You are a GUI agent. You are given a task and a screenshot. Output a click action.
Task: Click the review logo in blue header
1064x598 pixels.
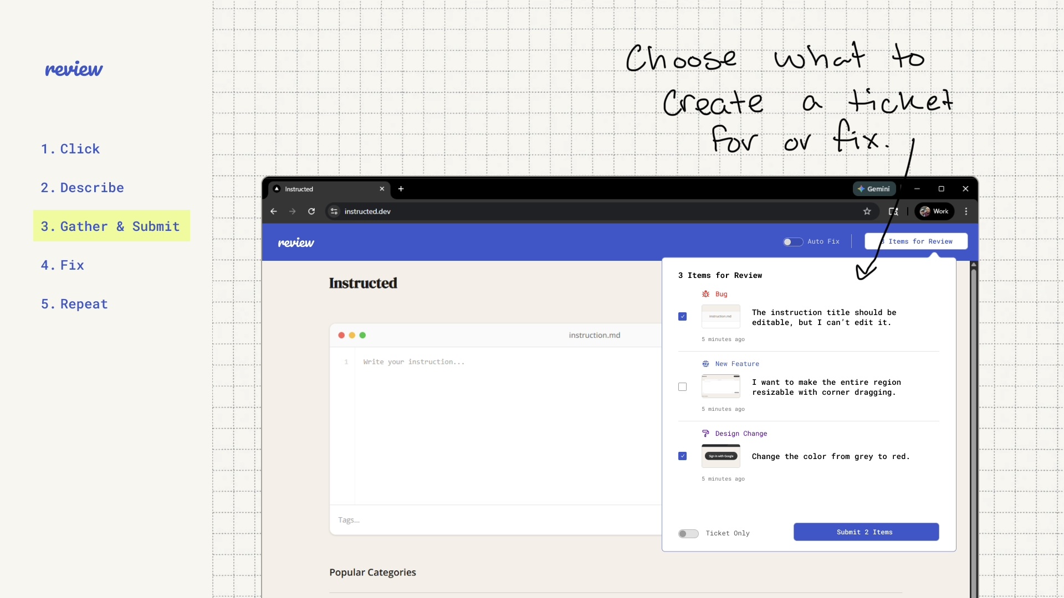pyautogui.click(x=296, y=243)
